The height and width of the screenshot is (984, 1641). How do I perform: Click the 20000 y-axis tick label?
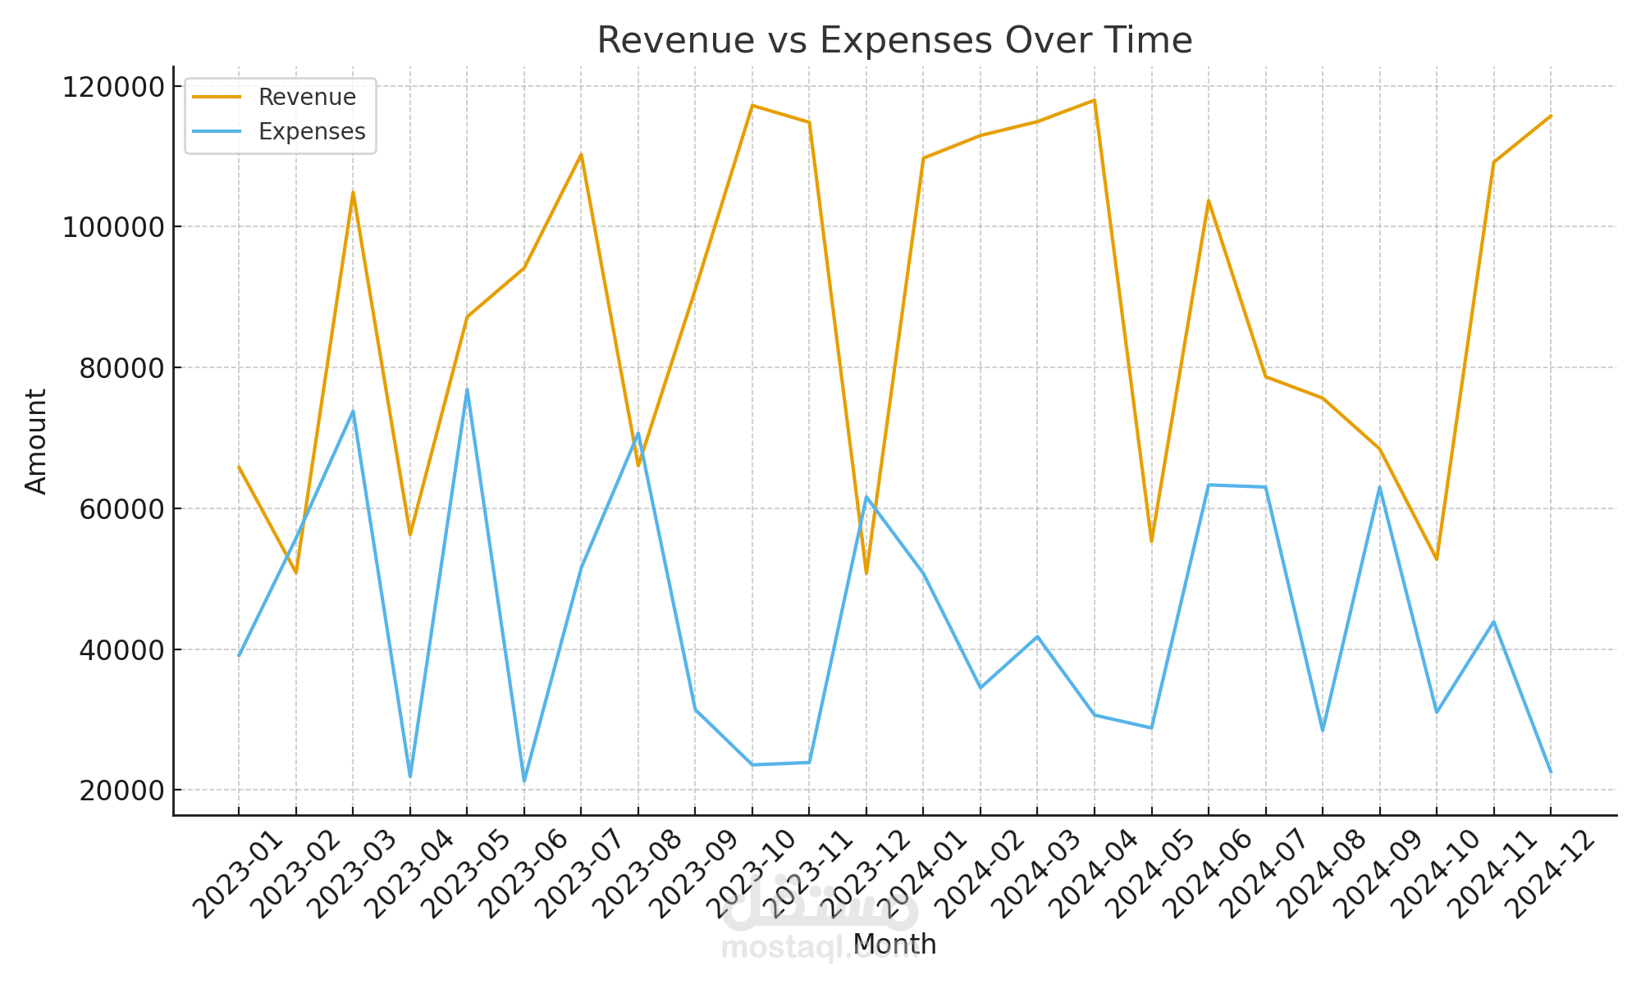121,790
